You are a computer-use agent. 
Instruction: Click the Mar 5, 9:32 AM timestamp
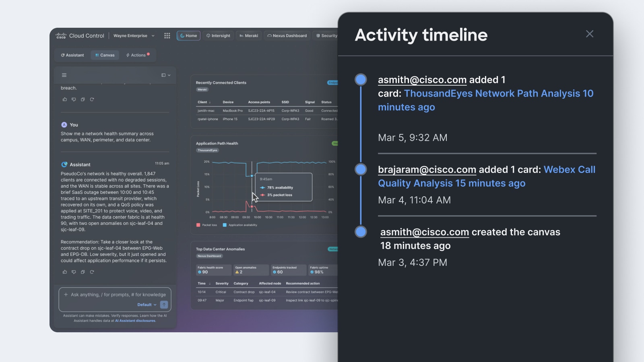(413, 138)
